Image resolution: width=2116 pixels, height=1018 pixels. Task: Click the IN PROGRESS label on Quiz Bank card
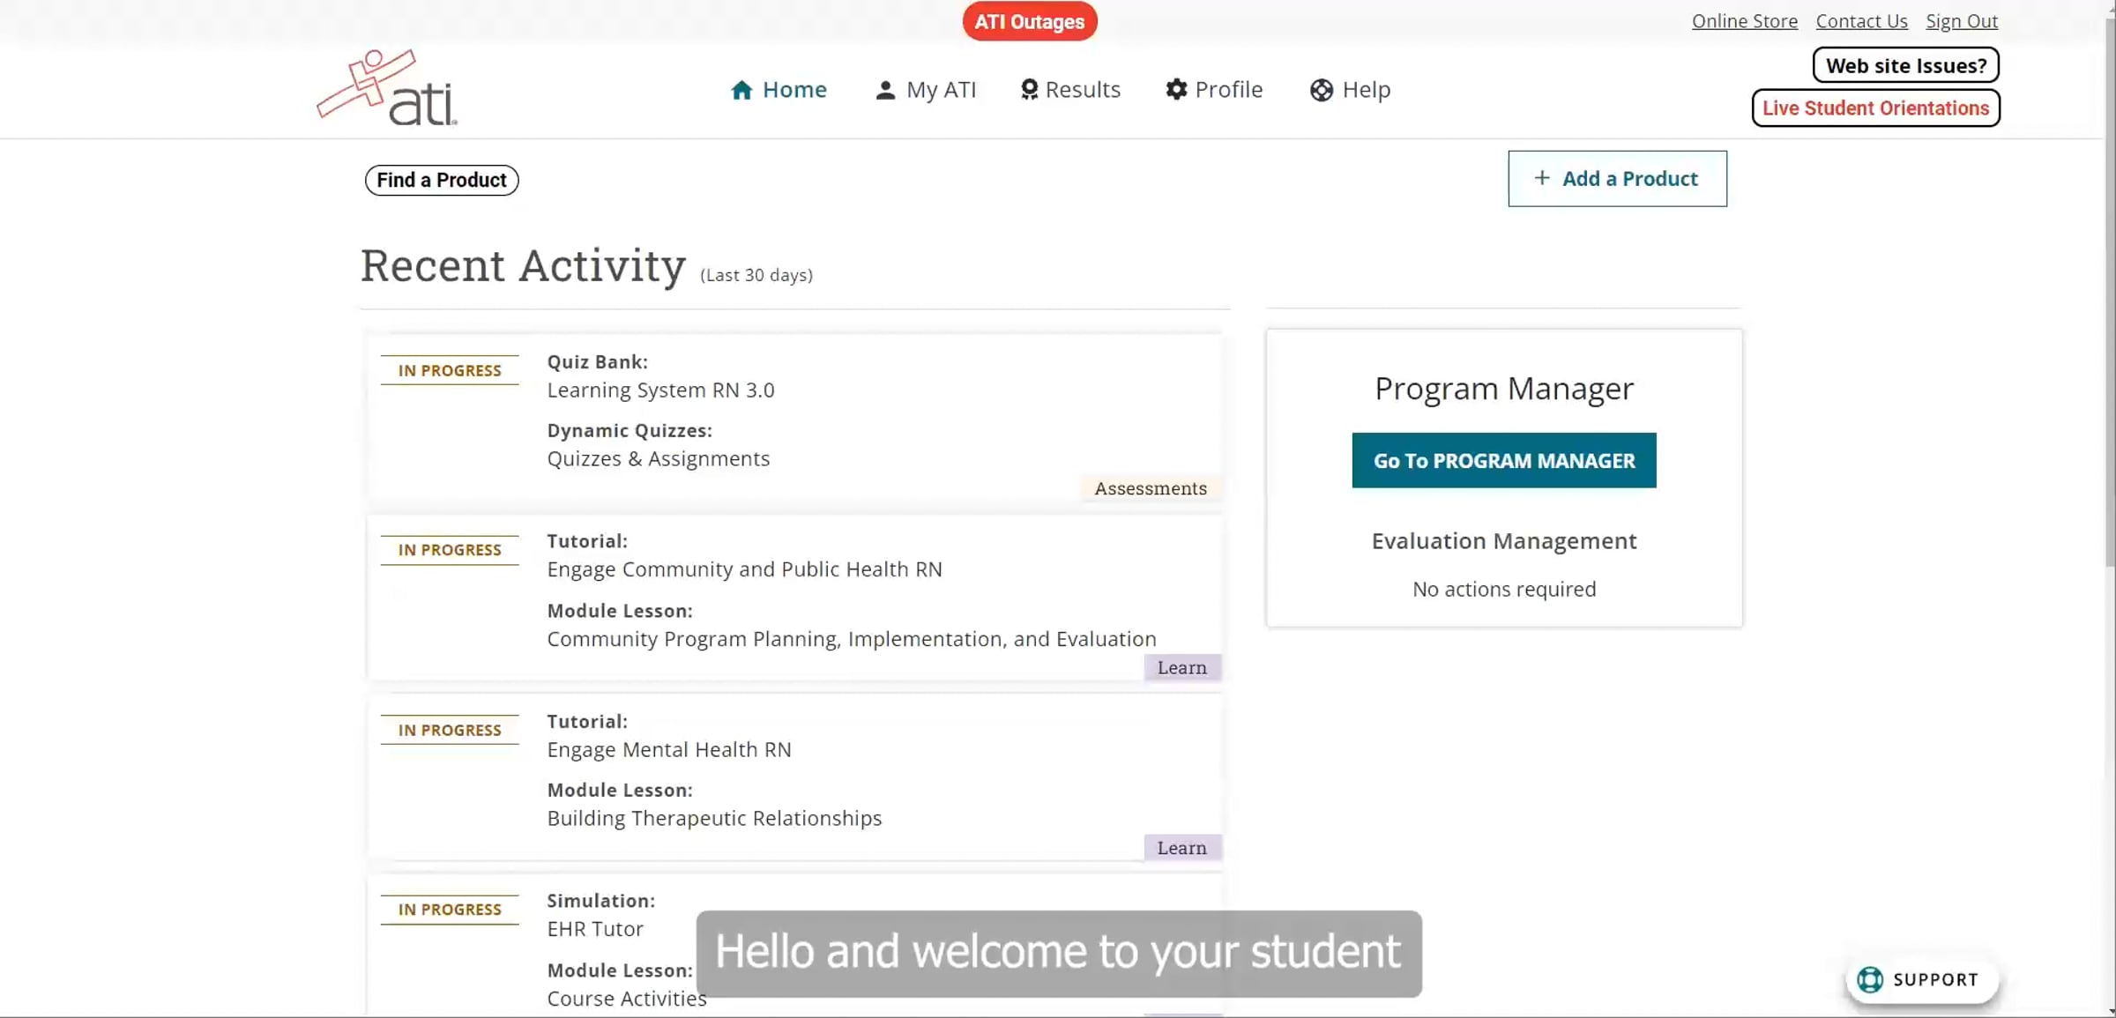[x=450, y=370]
